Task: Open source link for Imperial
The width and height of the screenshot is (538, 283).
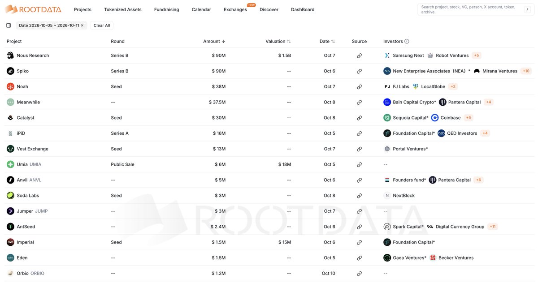Action: click(359, 242)
